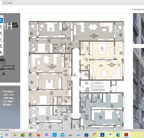The width and height of the screenshot is (144, 138).
Task: Open a new tab with the Create button
Action: coord(8,3)
